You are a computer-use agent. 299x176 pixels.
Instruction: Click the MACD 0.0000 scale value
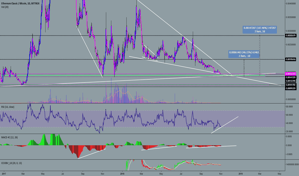pyautogui.click(x=289, y=145)
